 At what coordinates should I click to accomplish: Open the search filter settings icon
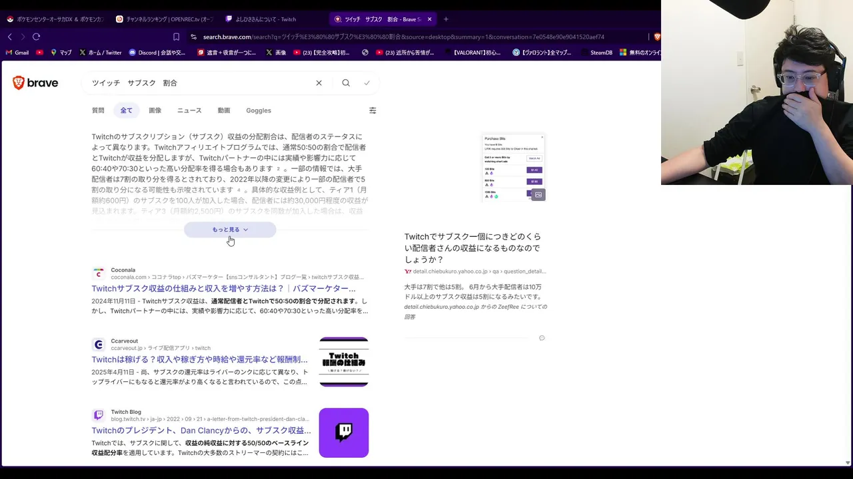pyautogui.click(x=373, y=110)
